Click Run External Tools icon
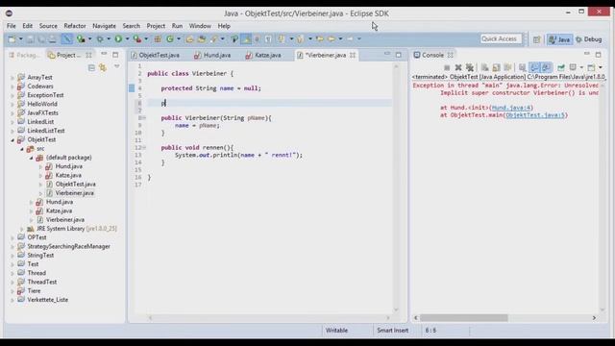The width and height of the screenshot is (615, 346). point(136,38)
